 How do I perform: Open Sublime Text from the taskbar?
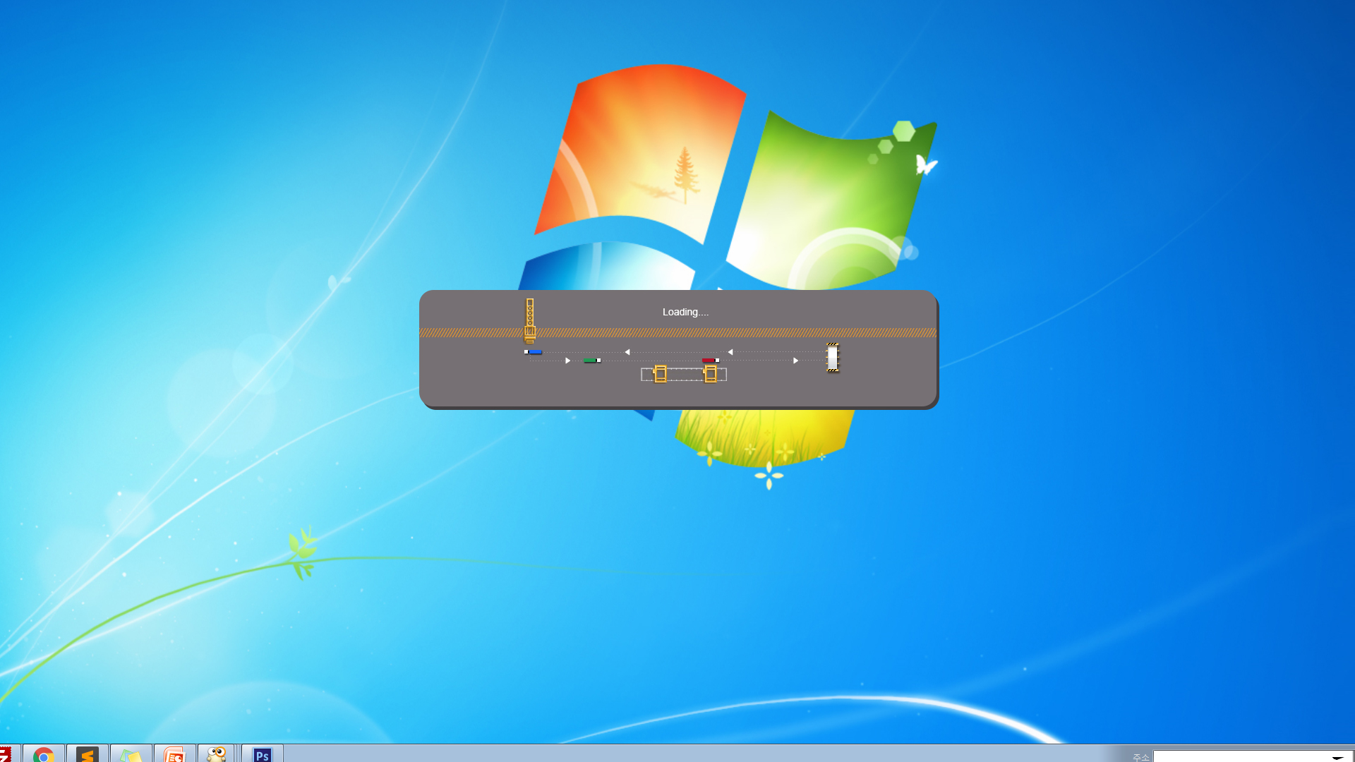point(88,754)
